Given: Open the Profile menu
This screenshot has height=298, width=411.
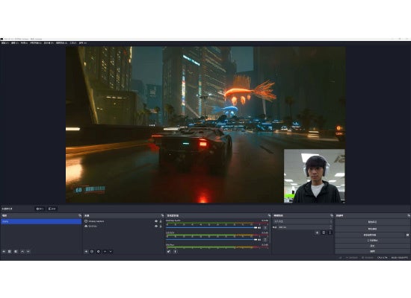Looking at the screenshot, I should pyautogui.click(x=49, y=43).
